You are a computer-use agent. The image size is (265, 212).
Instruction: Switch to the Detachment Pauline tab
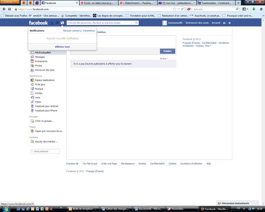tap(138, 3)
